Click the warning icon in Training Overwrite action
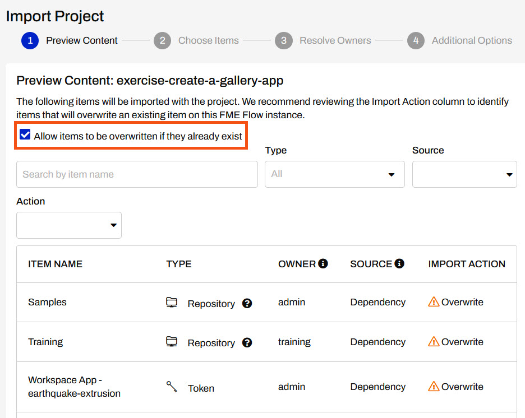The width and height of the screenshot is (525, 418). 434,342
